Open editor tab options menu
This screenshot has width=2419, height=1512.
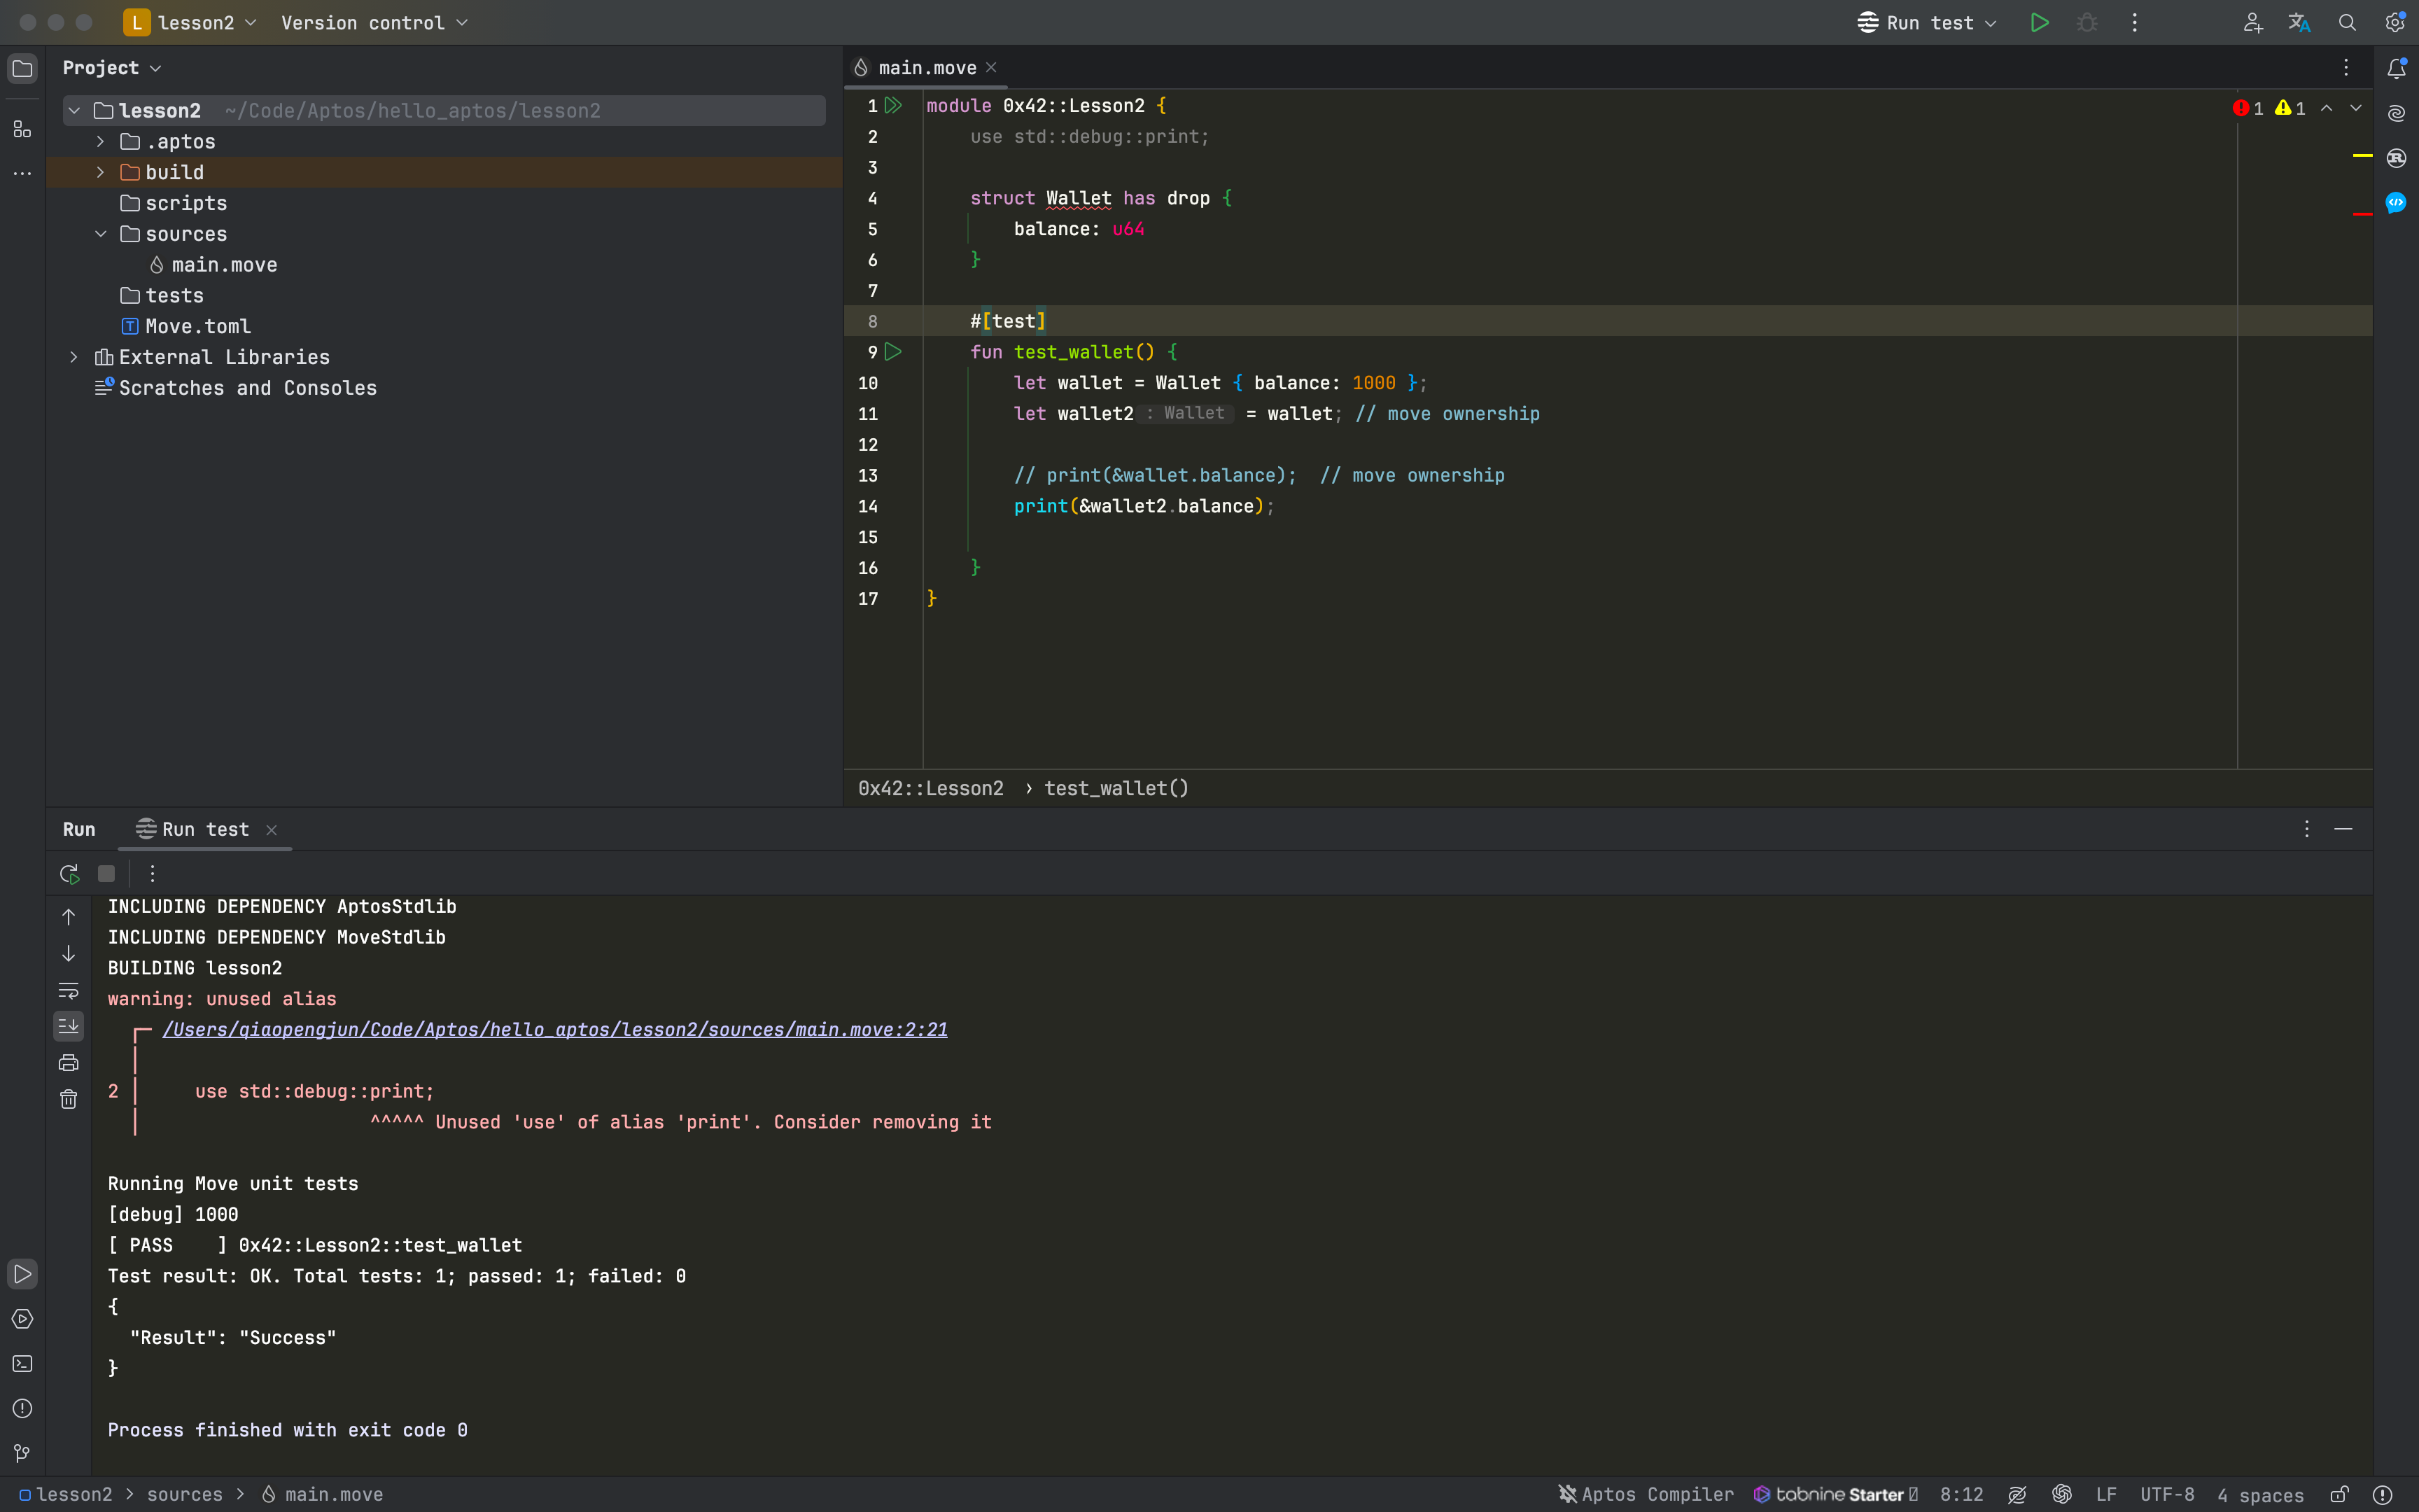[x=2346, y=67]
